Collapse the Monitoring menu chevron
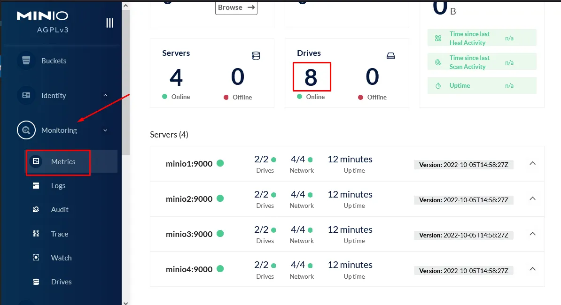 (x=105, y=130)
